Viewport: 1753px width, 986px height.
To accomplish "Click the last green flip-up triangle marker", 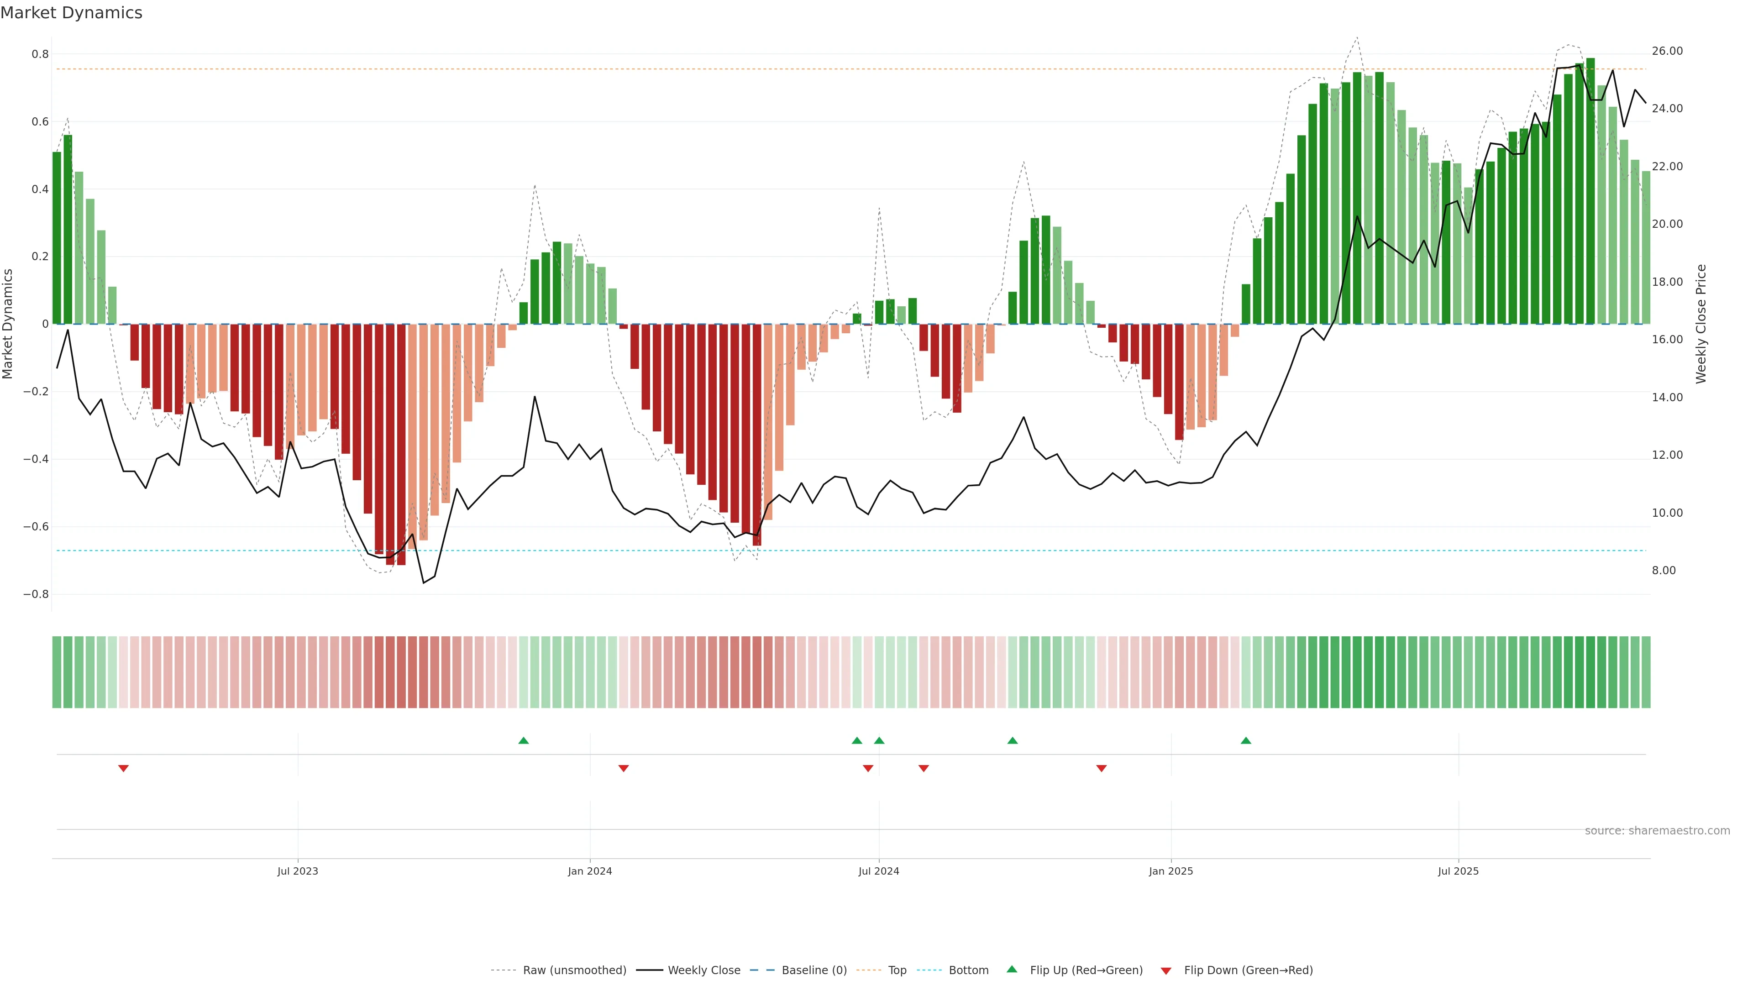I will 1245,740.
